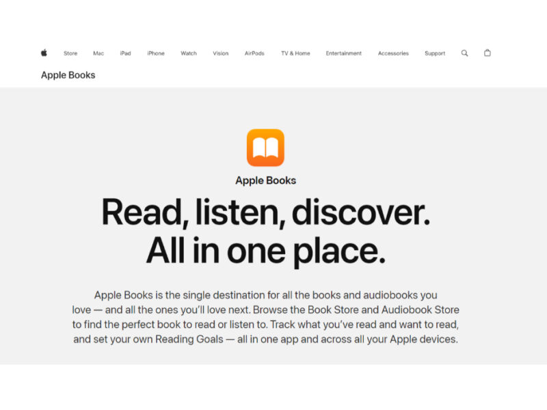Screen dimensions: 547x410
Task: Click the Apple logo icon
Action: [x=44, y=53]
